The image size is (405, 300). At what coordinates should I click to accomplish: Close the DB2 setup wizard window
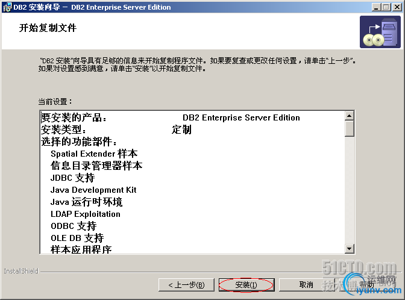[x=397, y=7]
